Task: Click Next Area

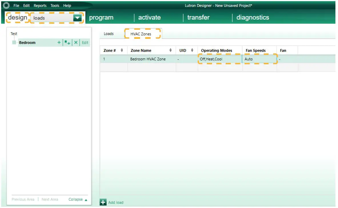Action: click(50, 199)
